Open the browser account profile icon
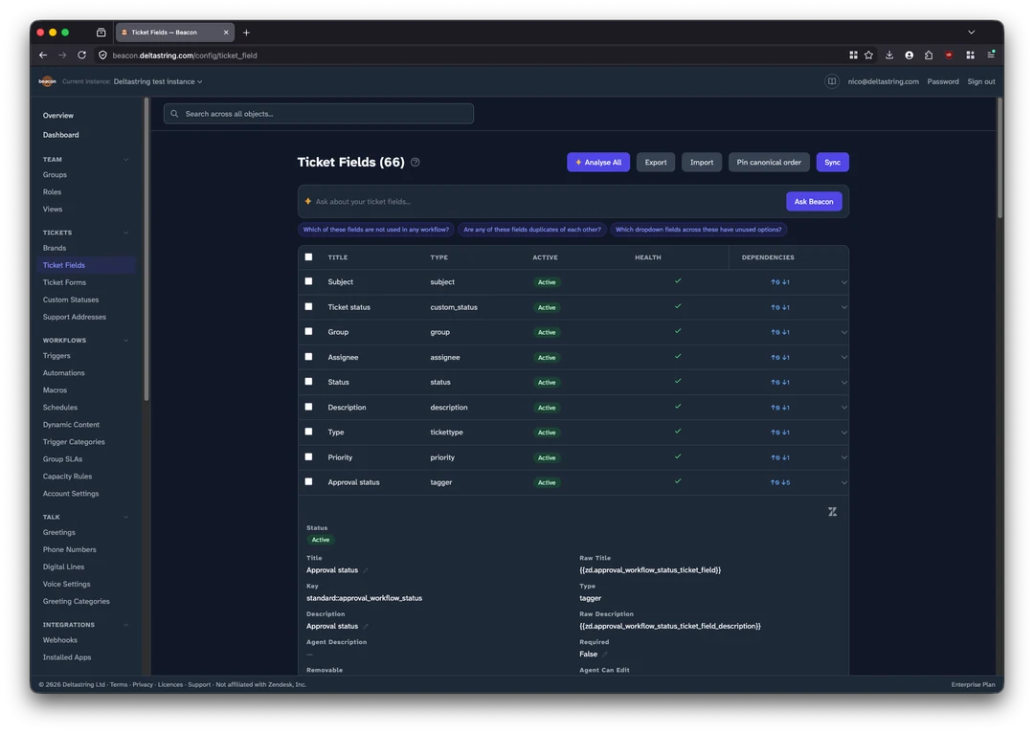Viewport: 1034px width, 733px height. coord(909,56)
